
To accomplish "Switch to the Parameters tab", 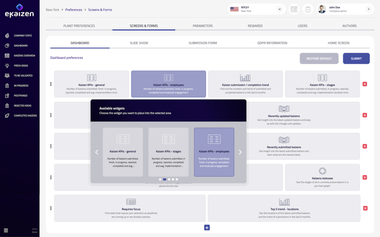I will (x=203, y=26).
